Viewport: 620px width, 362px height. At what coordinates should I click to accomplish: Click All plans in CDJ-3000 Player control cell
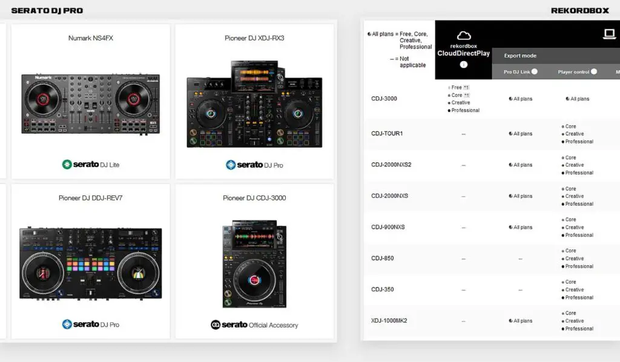point(577,99)
